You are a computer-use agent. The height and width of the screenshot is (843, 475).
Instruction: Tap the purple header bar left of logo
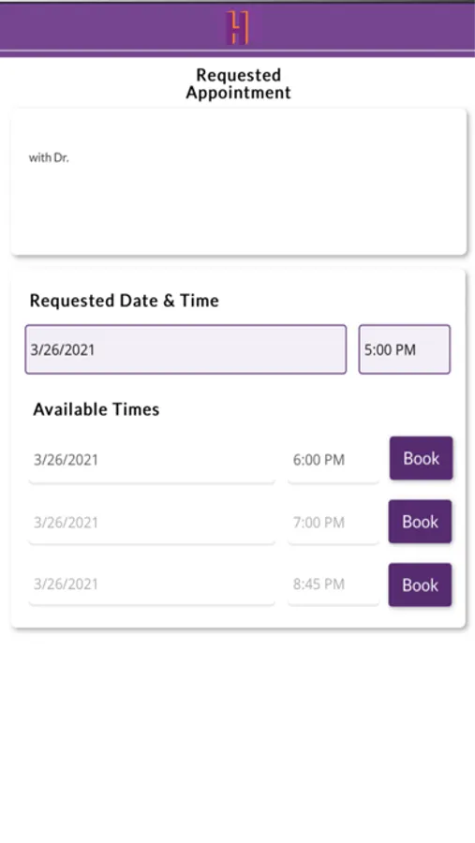tap(108, 27)
